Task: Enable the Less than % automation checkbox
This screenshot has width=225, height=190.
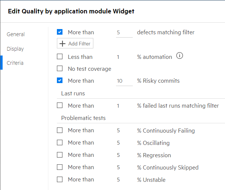Action: (60, 57)
